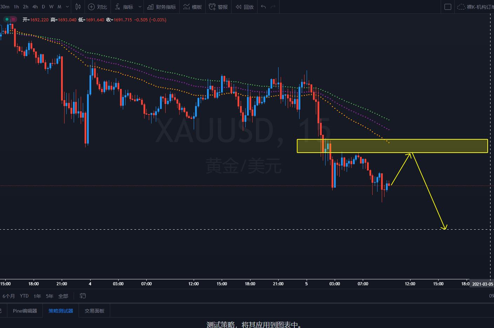Switch to the Pine编辑器 tab

coord(25,310)
